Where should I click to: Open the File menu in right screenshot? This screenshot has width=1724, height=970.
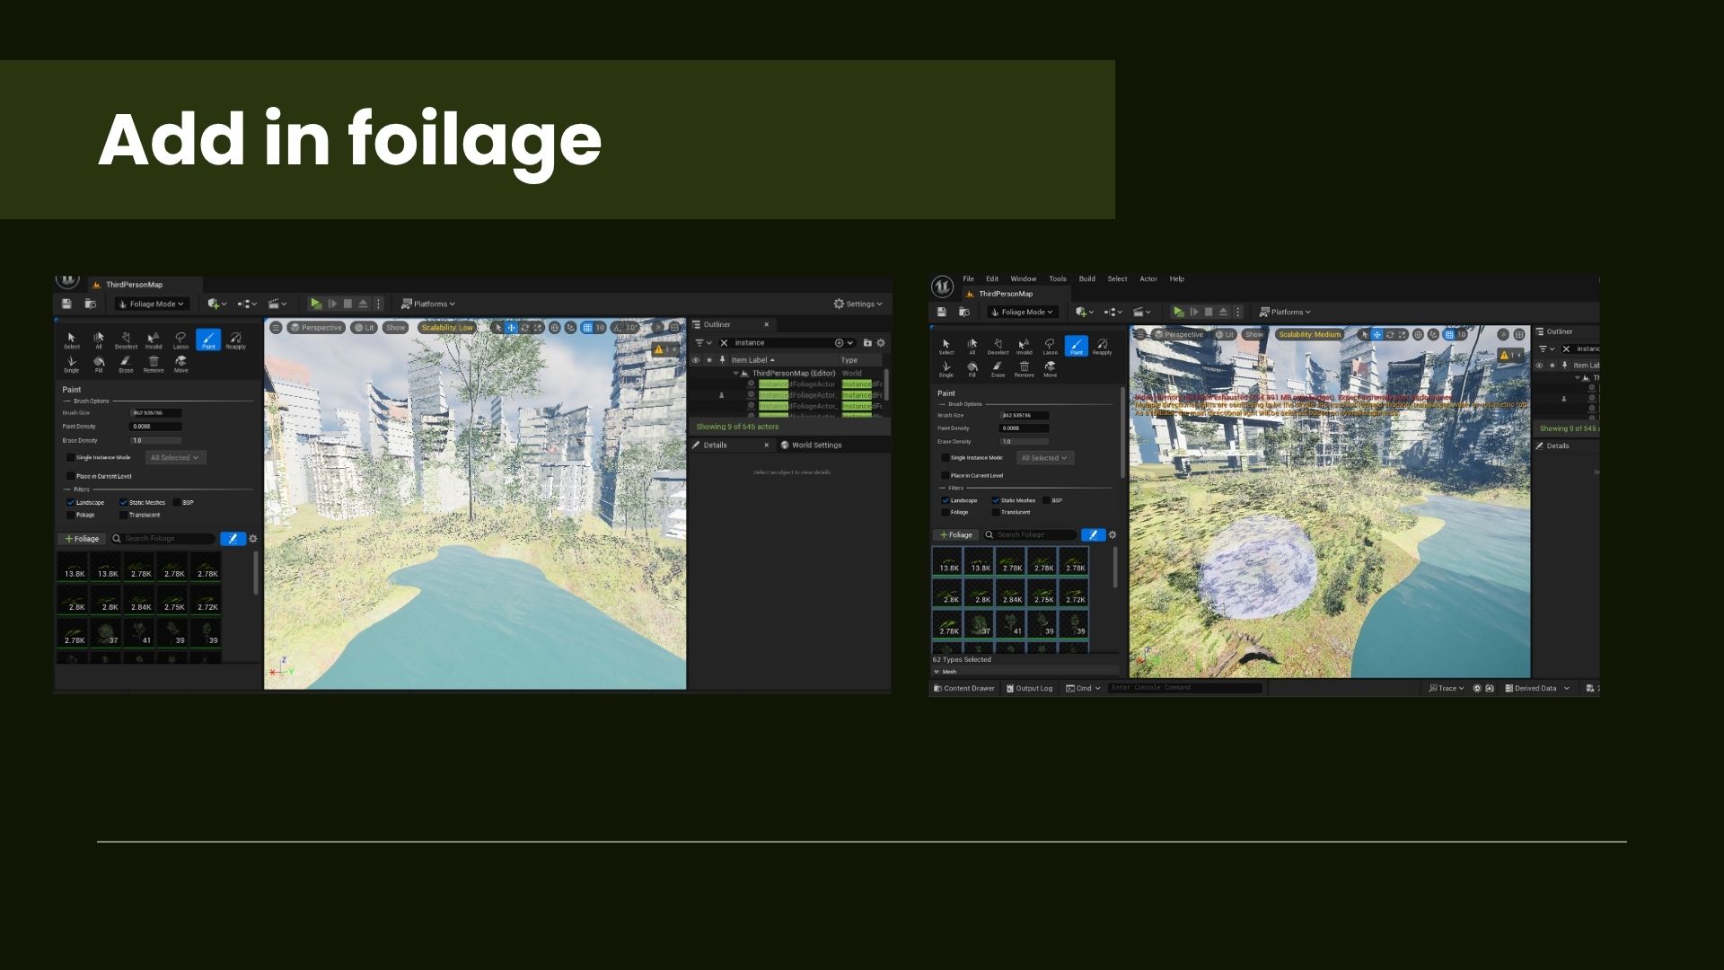[968, 278]
